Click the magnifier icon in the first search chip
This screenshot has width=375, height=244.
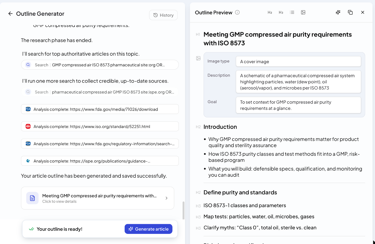coord(28,65)
